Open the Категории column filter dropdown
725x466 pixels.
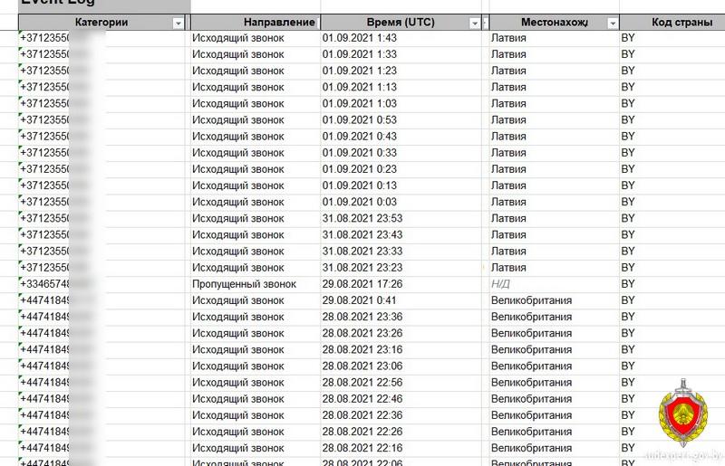click(179, 23)
